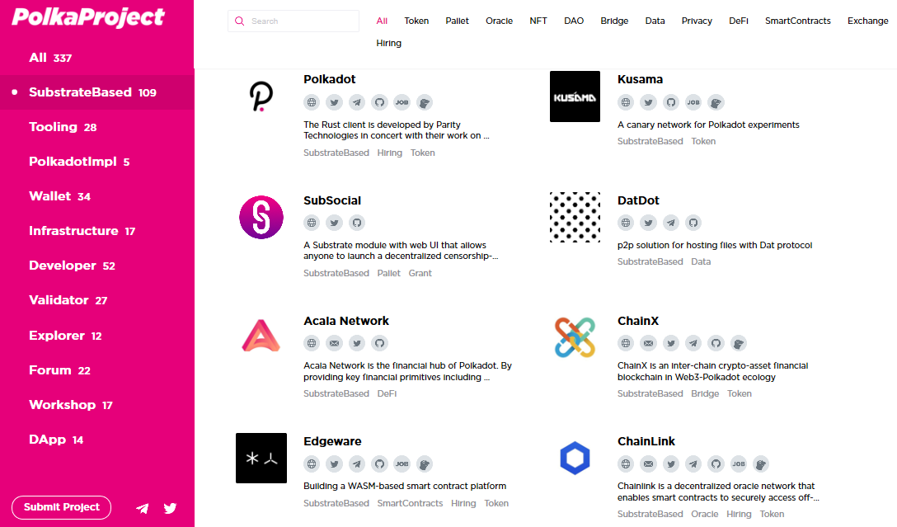This screenshot has width=897, height=527.
Task: Select Wallet category in sidebar
Action: pyautogui.click(x=60, y=196)
